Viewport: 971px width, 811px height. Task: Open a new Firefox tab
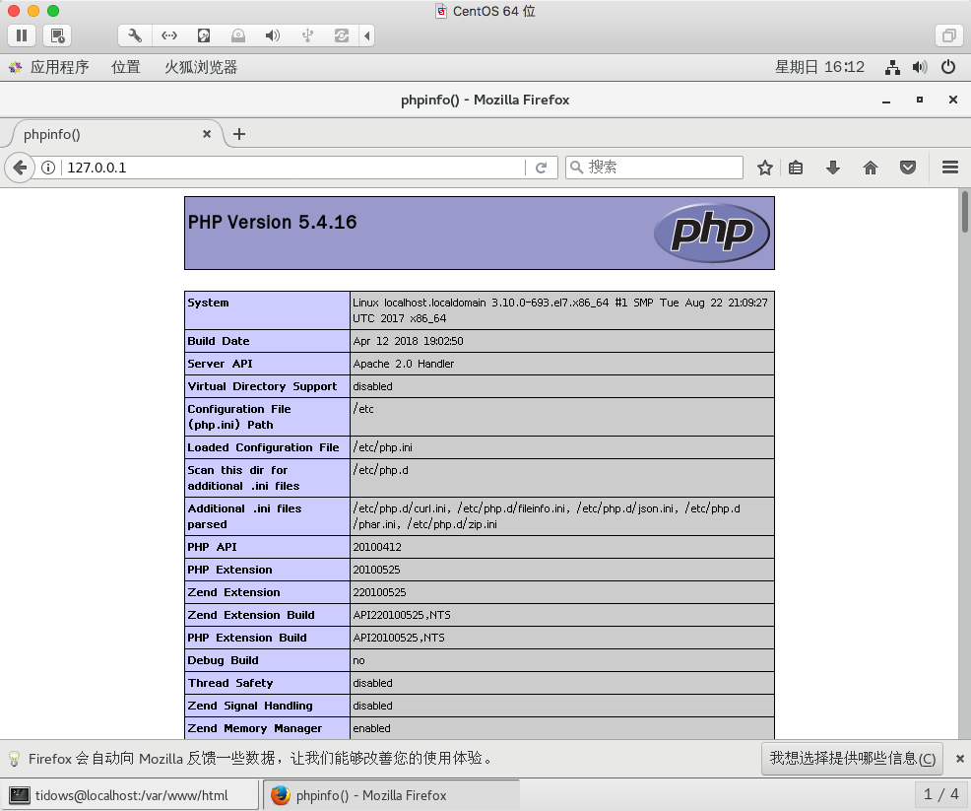(x=239, y=134)
